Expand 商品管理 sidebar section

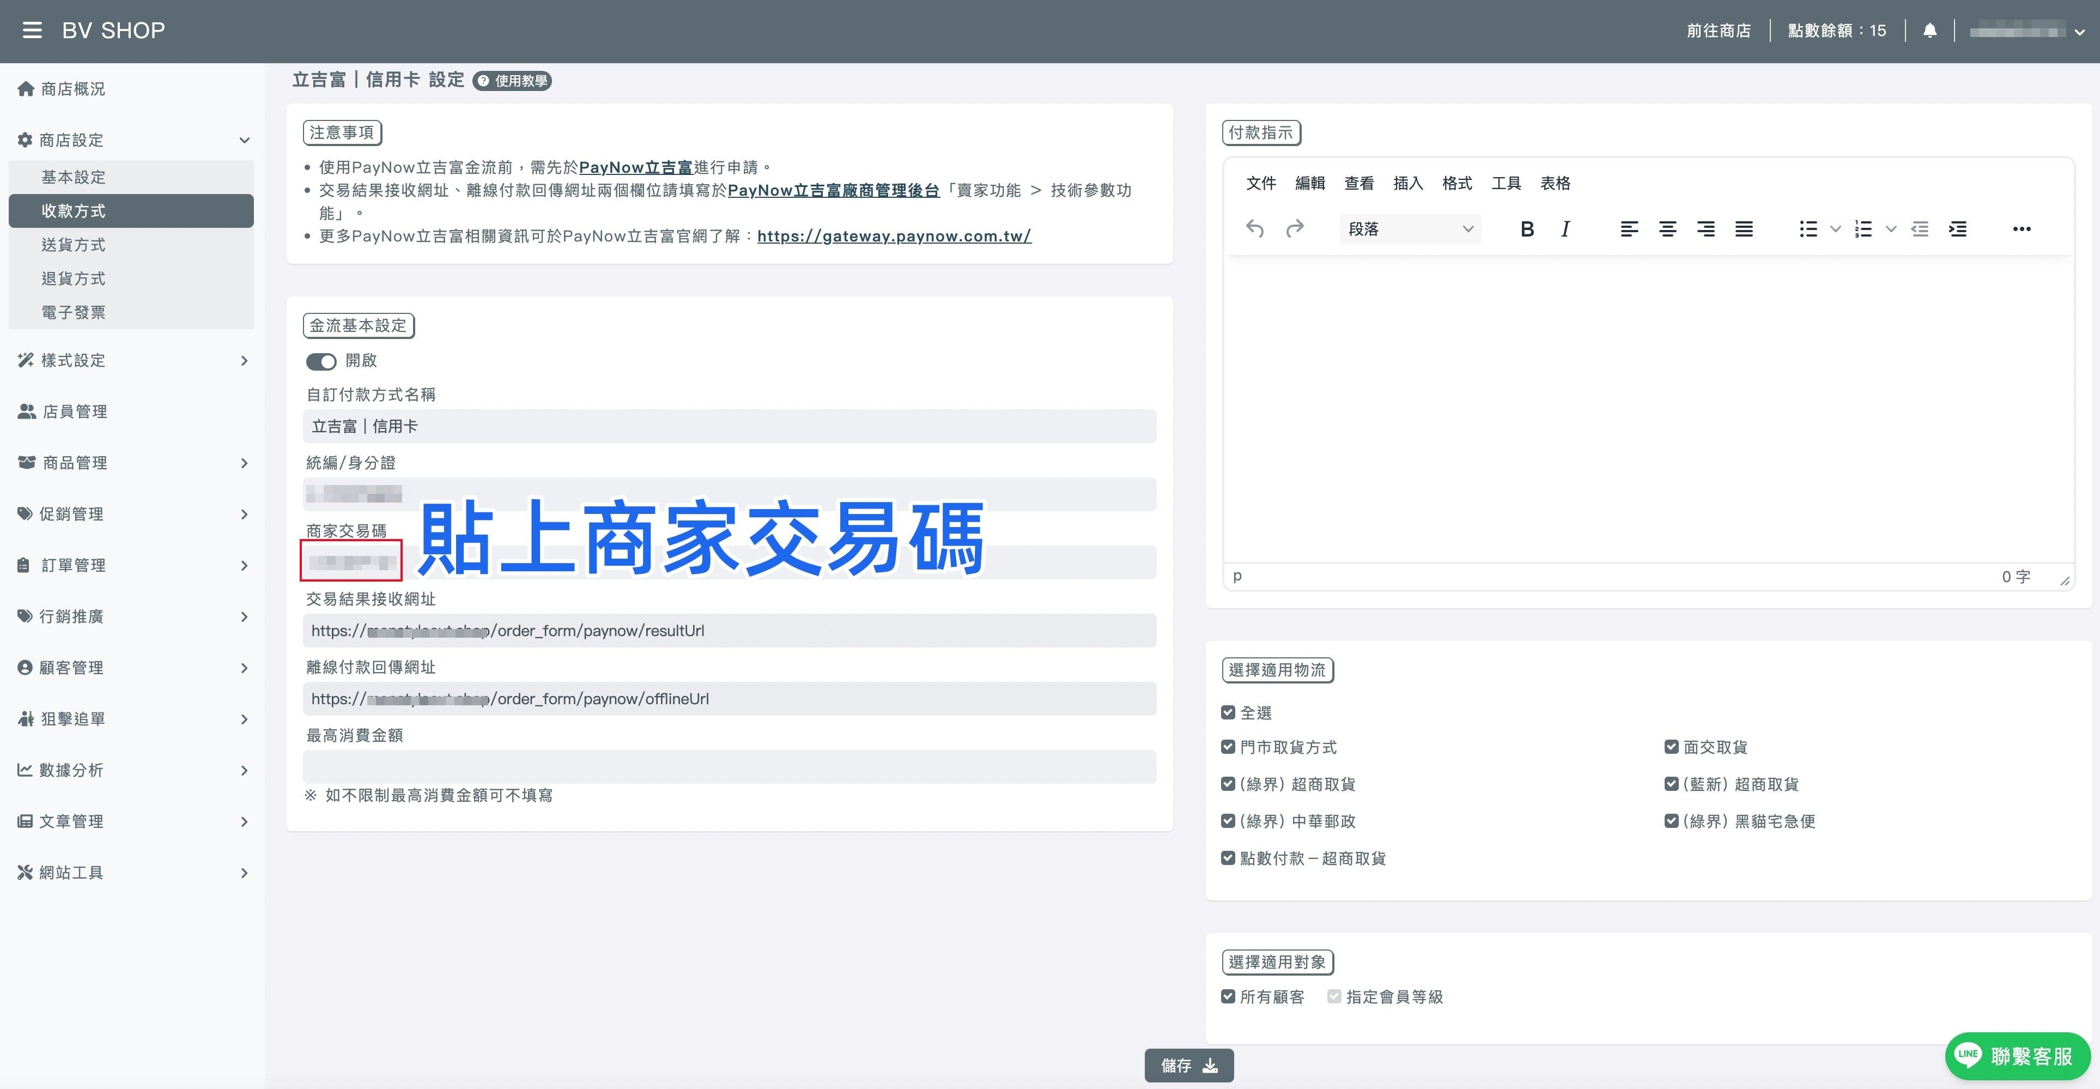pos(132,463)
